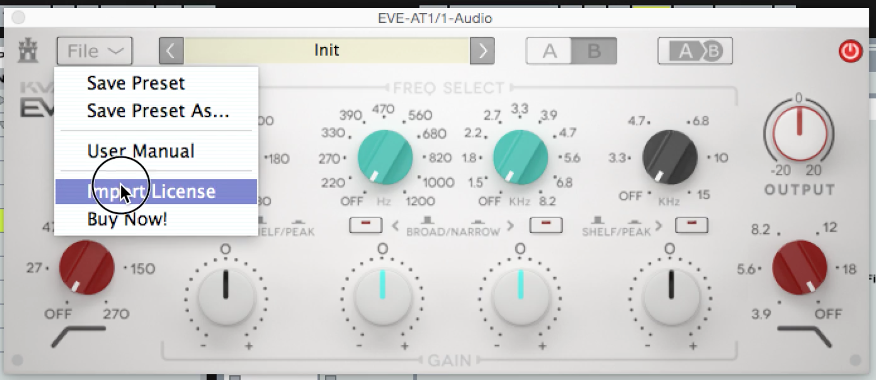Open the User Manual menu item

pyautogui.click(x=141, y=151)
